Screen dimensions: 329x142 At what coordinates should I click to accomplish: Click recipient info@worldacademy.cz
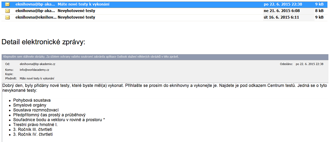[x=34, y=70]
